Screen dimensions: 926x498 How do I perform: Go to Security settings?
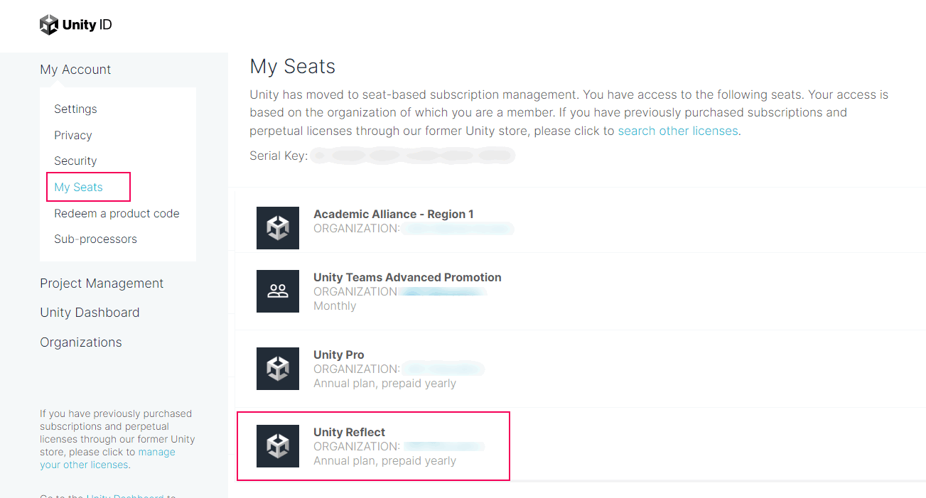click(75, 161)
